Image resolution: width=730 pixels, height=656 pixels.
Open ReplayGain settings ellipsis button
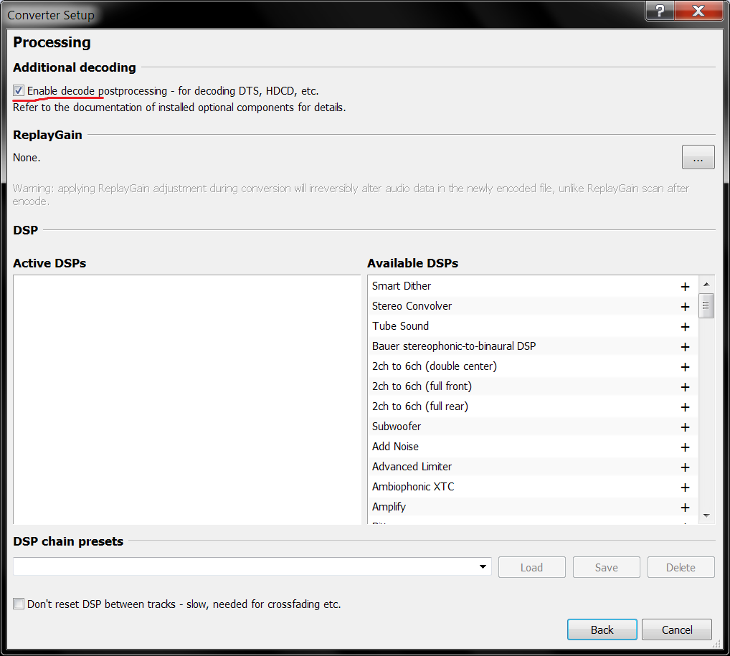[698, 157]
